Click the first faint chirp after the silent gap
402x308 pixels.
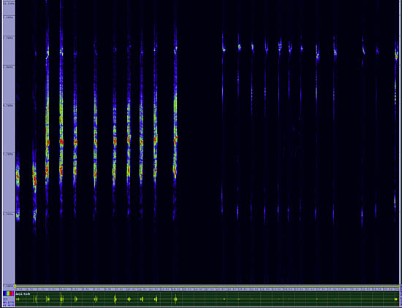pyautogui.click(x=223, y=123)
